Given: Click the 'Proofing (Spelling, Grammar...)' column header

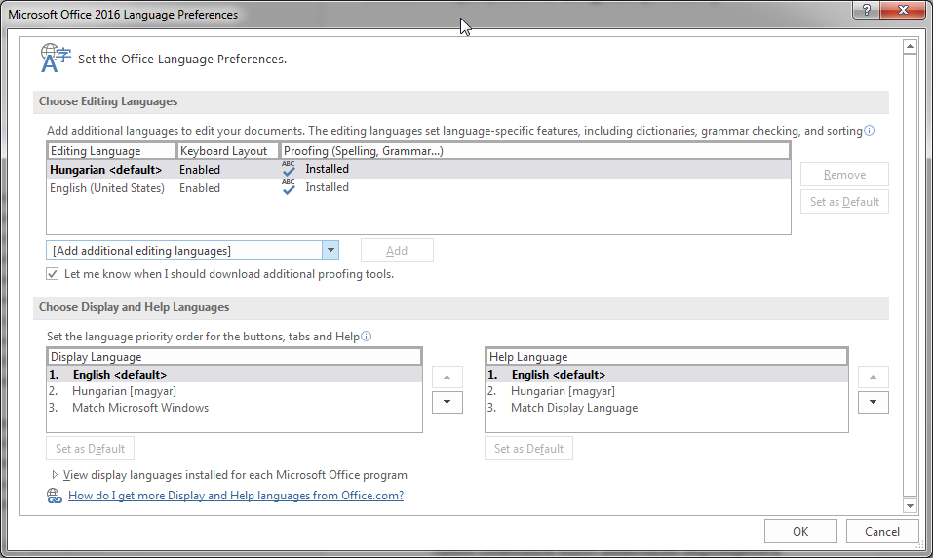Looking at the screenshot, I should pyautogui.click(x=534, y=151).
